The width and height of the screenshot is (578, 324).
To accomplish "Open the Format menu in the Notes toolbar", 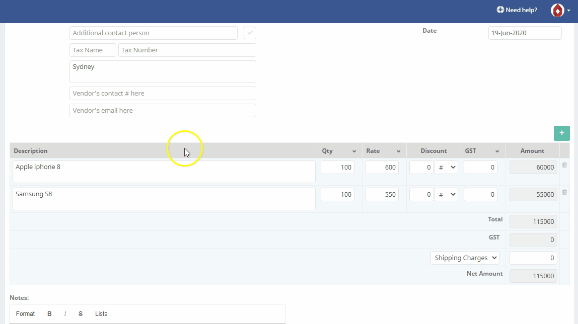I will (x=25, y=313).
